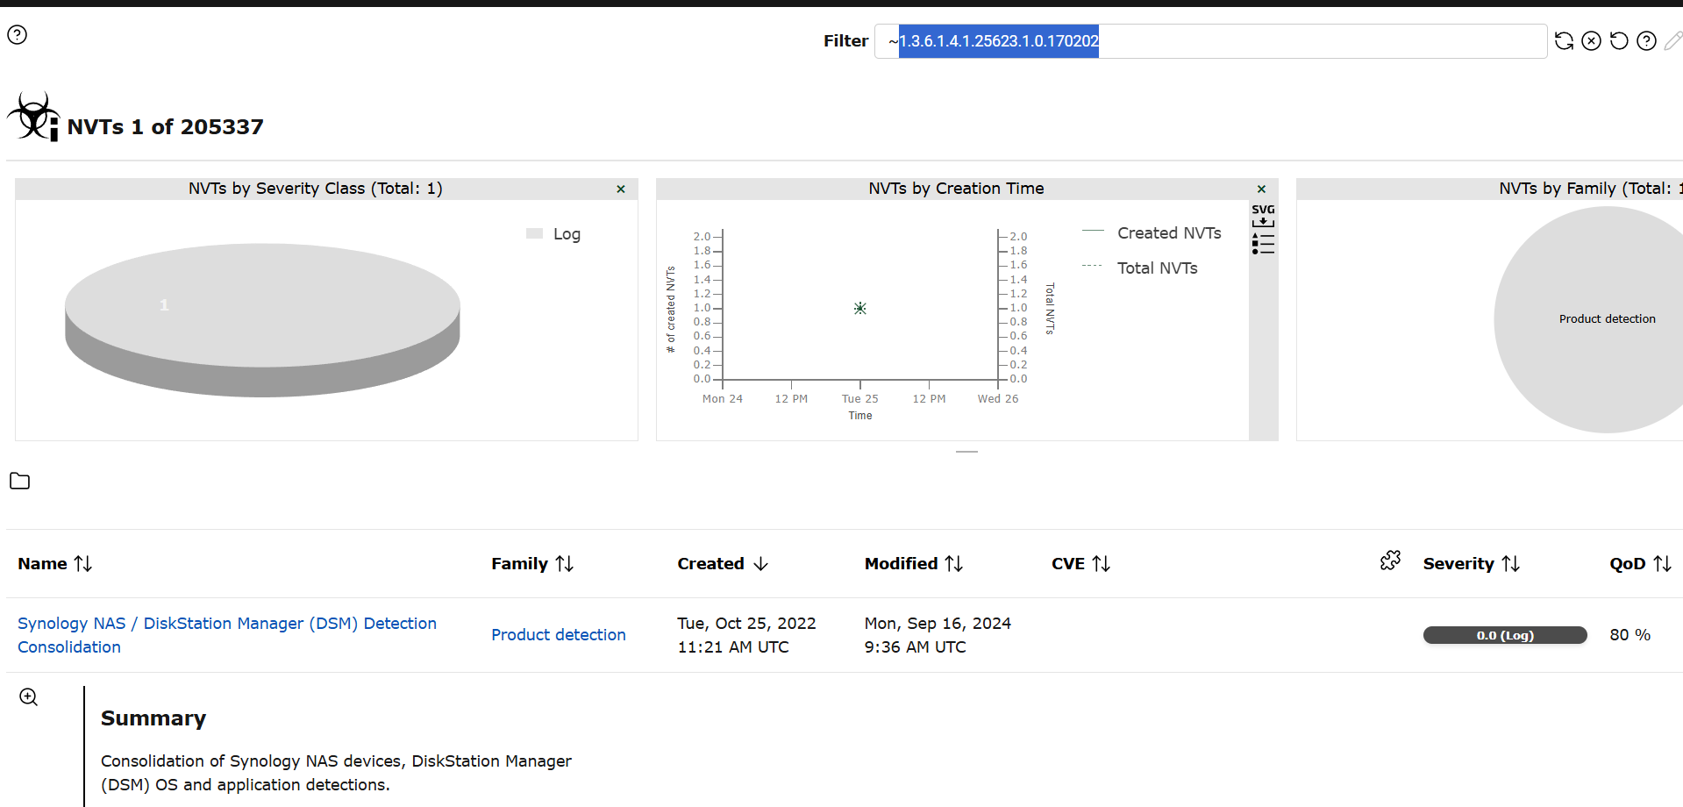Click the Product detection family pie
Image resolution: width=1683 pixels, height=807 pixels.
click(x=1588, y=319)
